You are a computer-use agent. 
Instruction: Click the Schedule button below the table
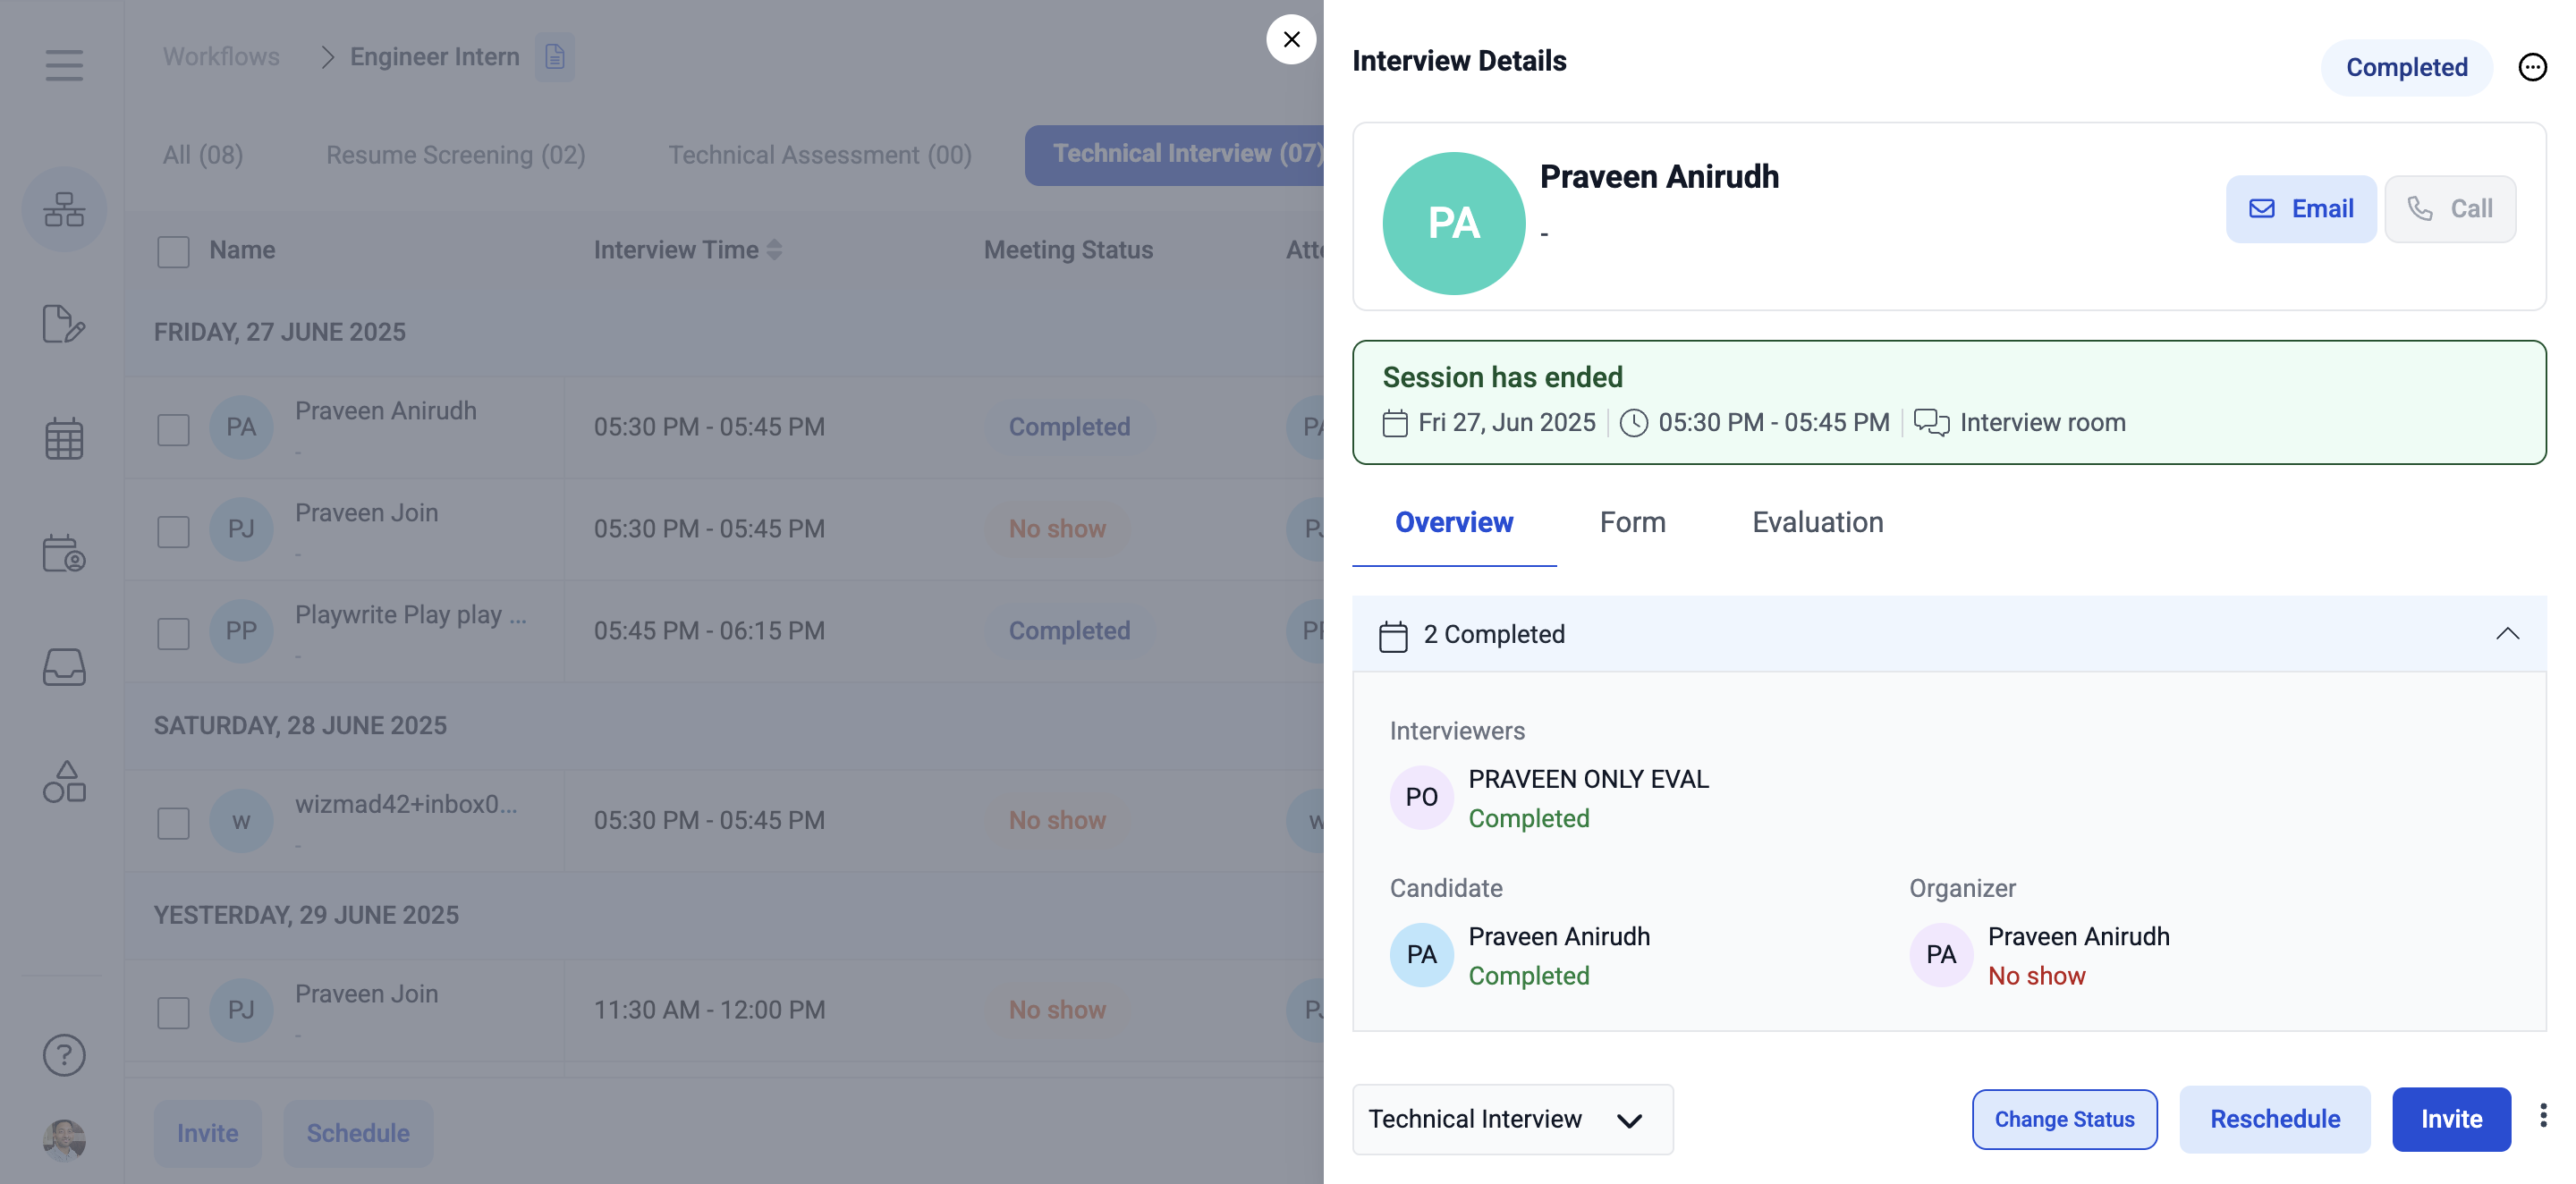click(358, 1133)
